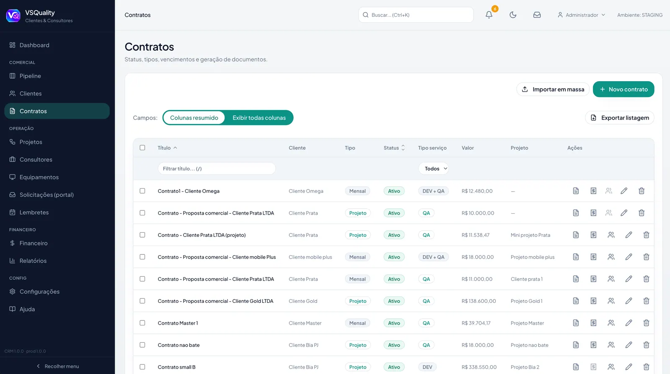Delete the Contrato Master 1 row
The width and height of the screenshot is (670, 374).
[x=646, y=323]
